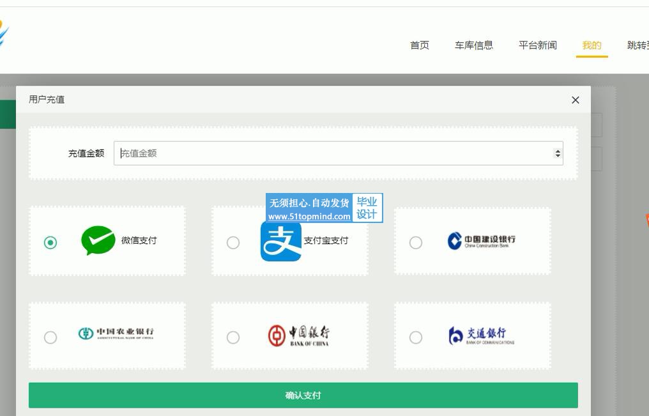Click the red Bank of China logo
This screenshot has width=649, height=416.
pyautogui.click(x=298, y=335)
